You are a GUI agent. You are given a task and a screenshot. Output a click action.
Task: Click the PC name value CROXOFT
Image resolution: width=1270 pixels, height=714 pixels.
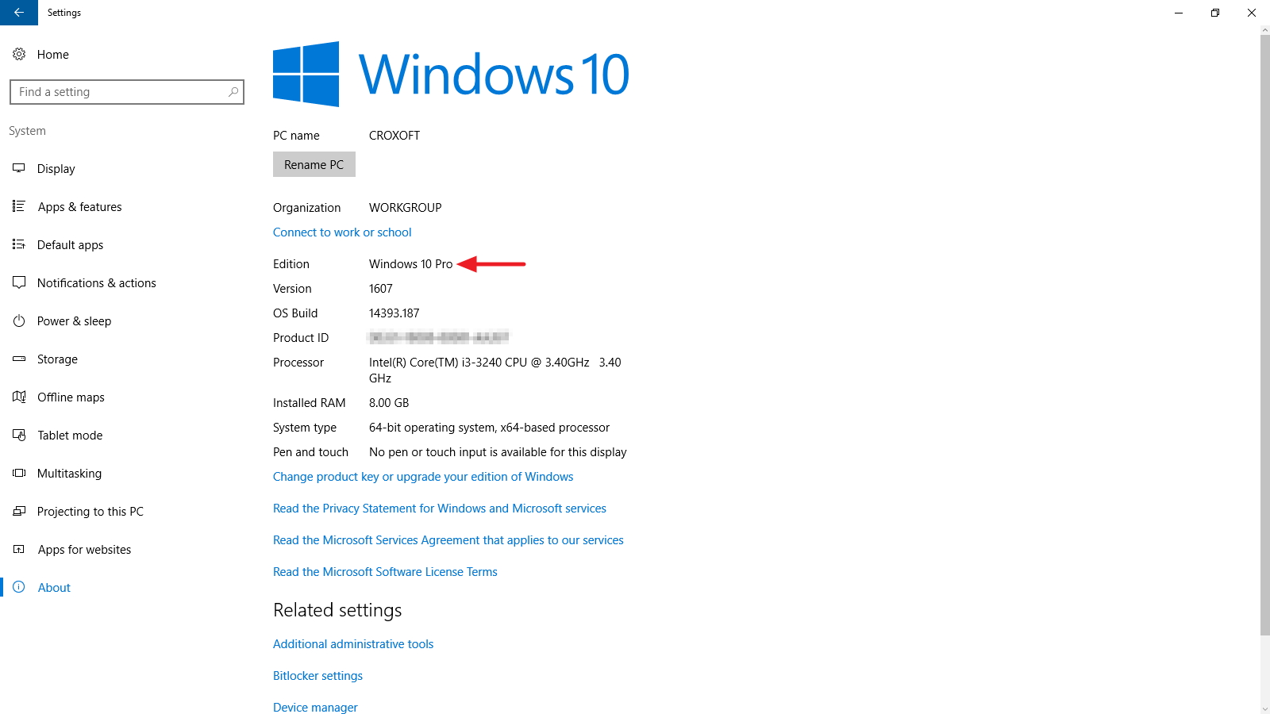point(394,136)
